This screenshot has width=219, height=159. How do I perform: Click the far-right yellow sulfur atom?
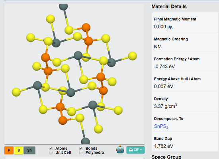pos(133,56)
